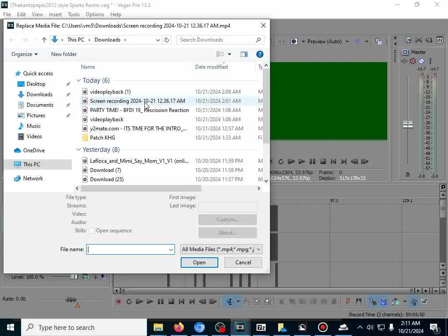This screenshot has width=448, height=336.
Task: Show the preview pane in the file dialog
Action: tap(244, 54)
